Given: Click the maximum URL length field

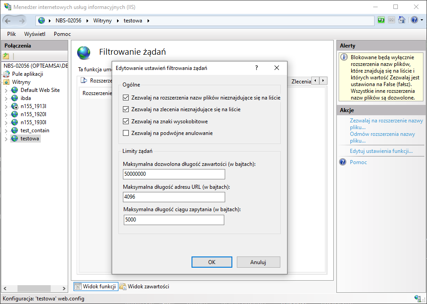Looking at the screenshot, I should pos(174,197).
